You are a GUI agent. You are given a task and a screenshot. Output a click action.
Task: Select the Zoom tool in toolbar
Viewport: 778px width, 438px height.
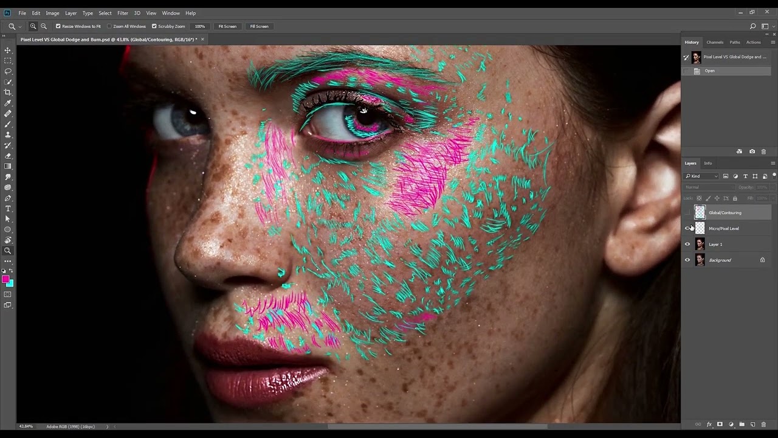8,251
